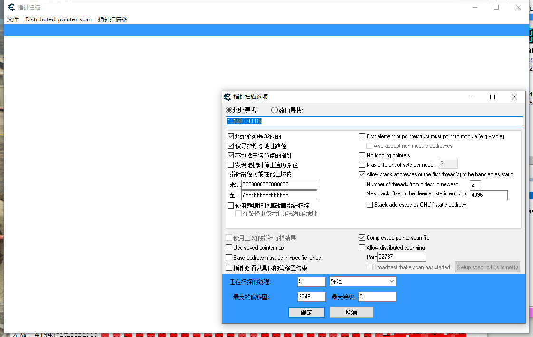This screenshot has width=533, height=337.
Task: Click the 至 range end field
Action: point(279,195)
